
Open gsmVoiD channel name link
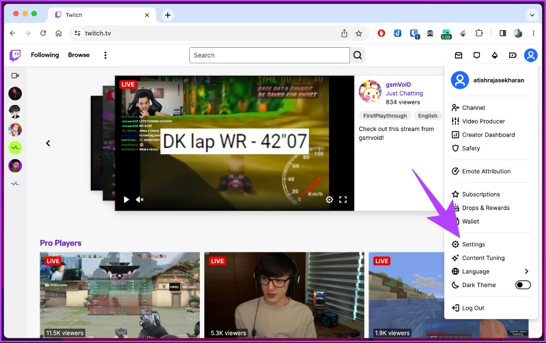coord(399,85)
